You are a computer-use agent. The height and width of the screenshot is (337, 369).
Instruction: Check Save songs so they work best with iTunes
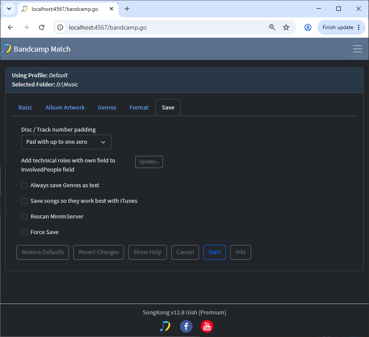tap(24, 201)
